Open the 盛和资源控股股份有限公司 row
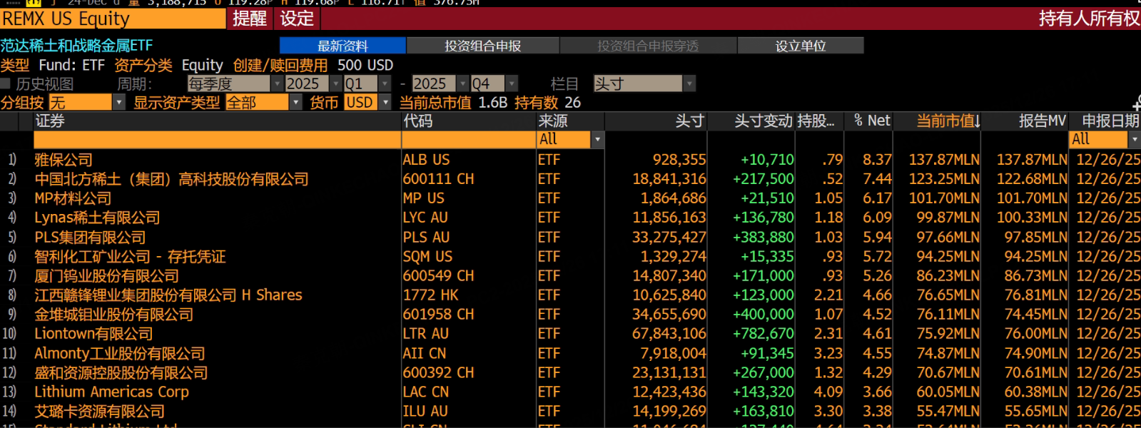The image size is (1141, 428). point(121,372)
